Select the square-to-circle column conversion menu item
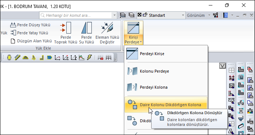 click(x=138, y=121)
